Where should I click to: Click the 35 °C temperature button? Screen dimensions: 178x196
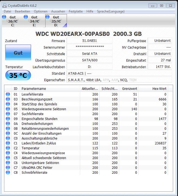tap(18, 75)
